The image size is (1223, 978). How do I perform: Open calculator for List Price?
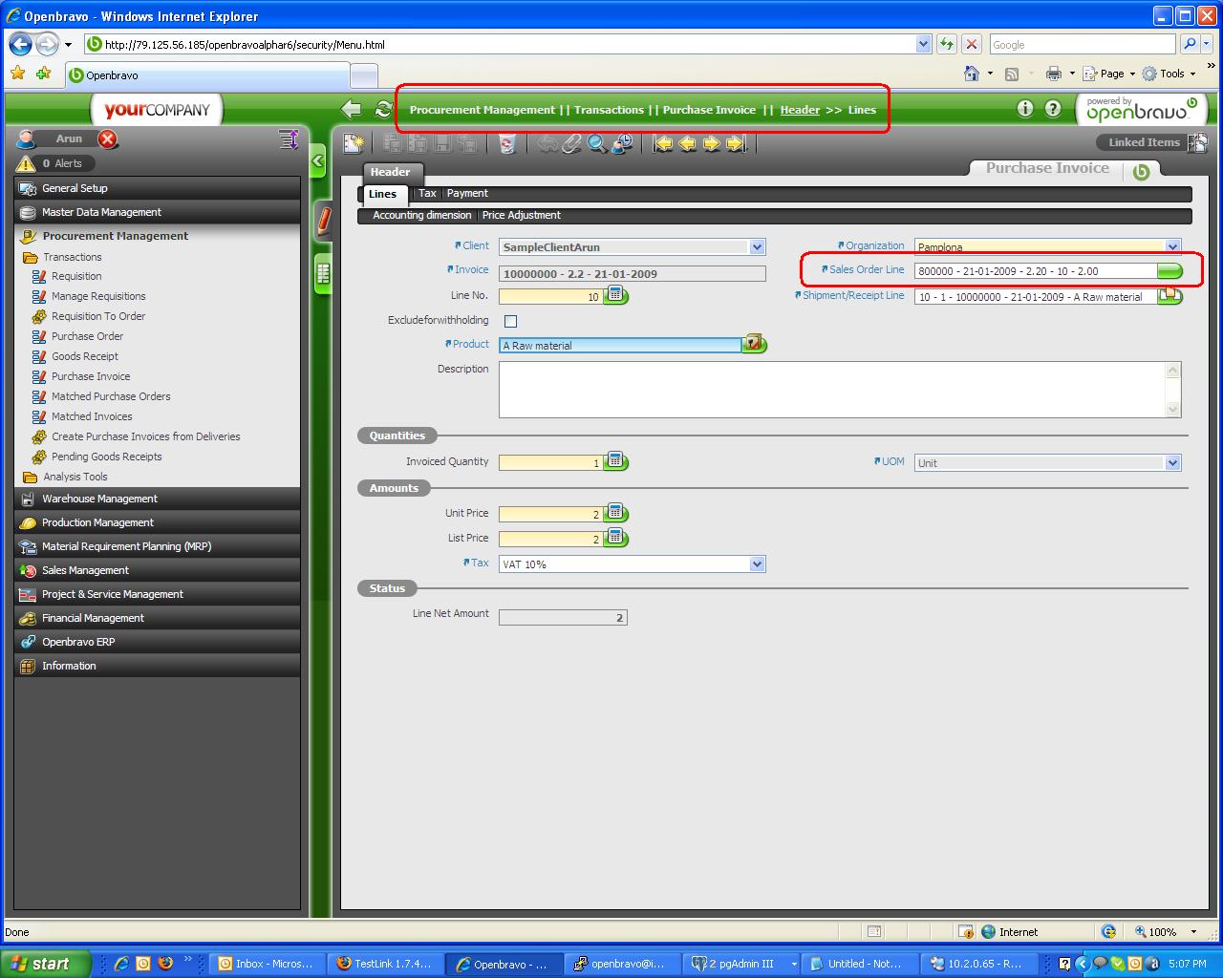(x=617, y=538)
